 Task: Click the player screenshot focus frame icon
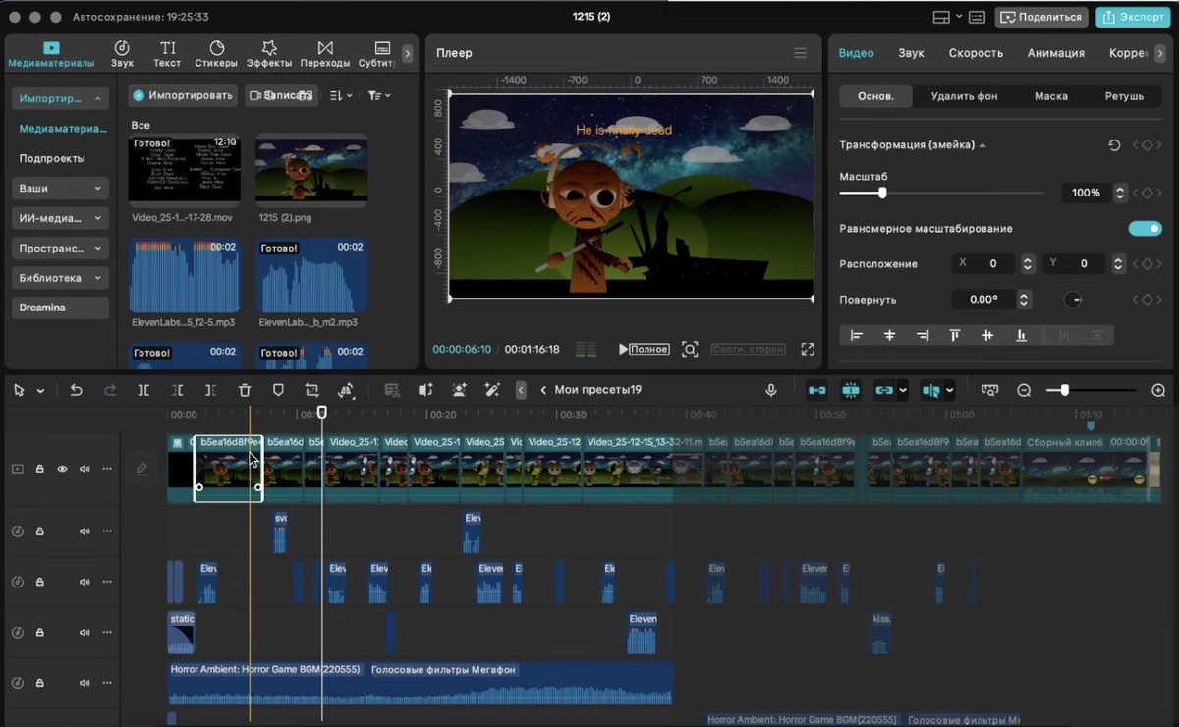coord(690,349)
